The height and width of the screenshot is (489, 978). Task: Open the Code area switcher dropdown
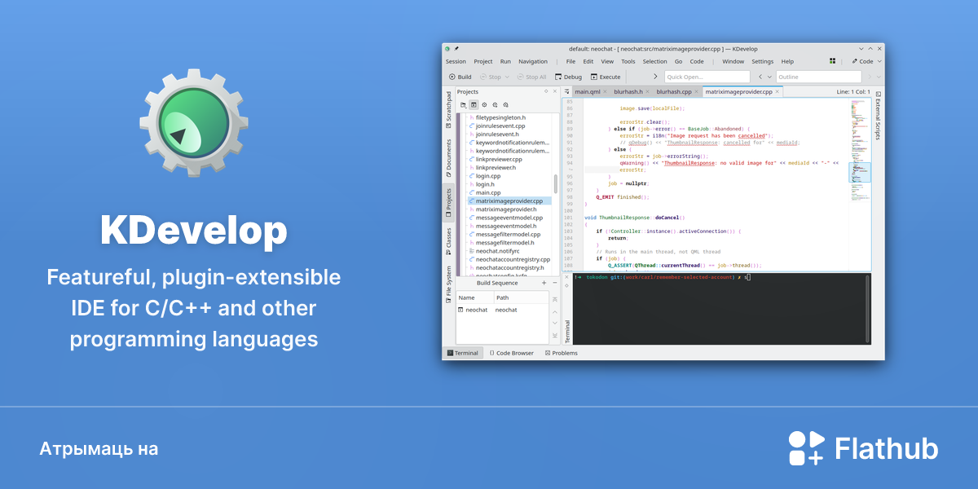click(x=866, y=61)
